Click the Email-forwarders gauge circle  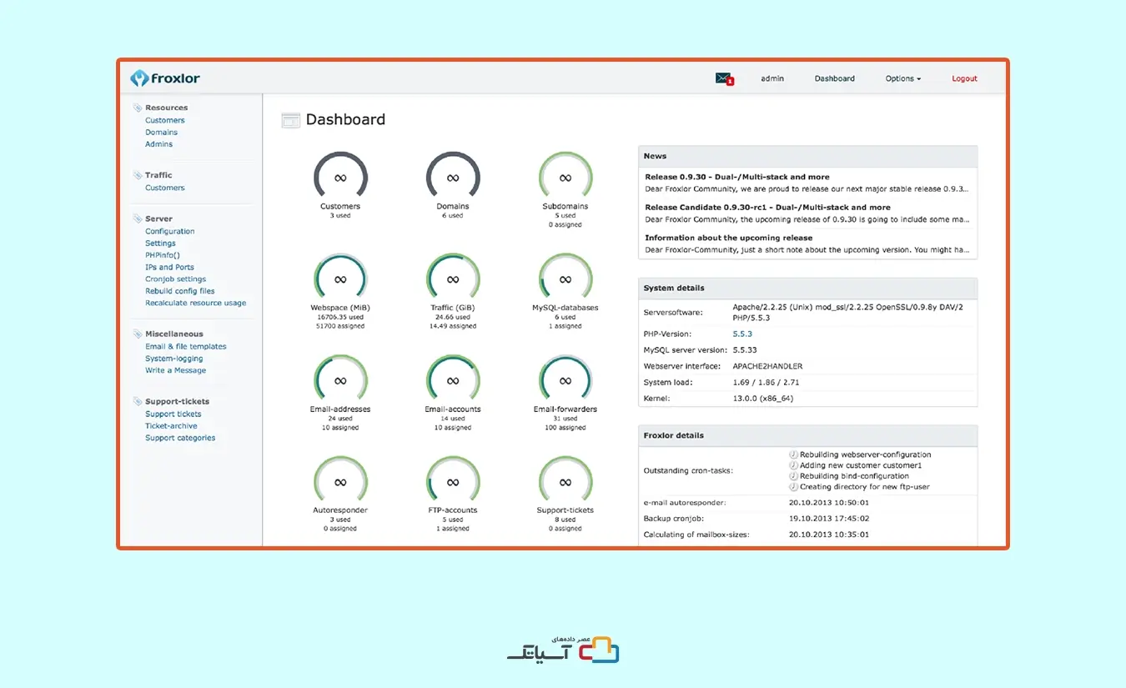tap(566, 381)
